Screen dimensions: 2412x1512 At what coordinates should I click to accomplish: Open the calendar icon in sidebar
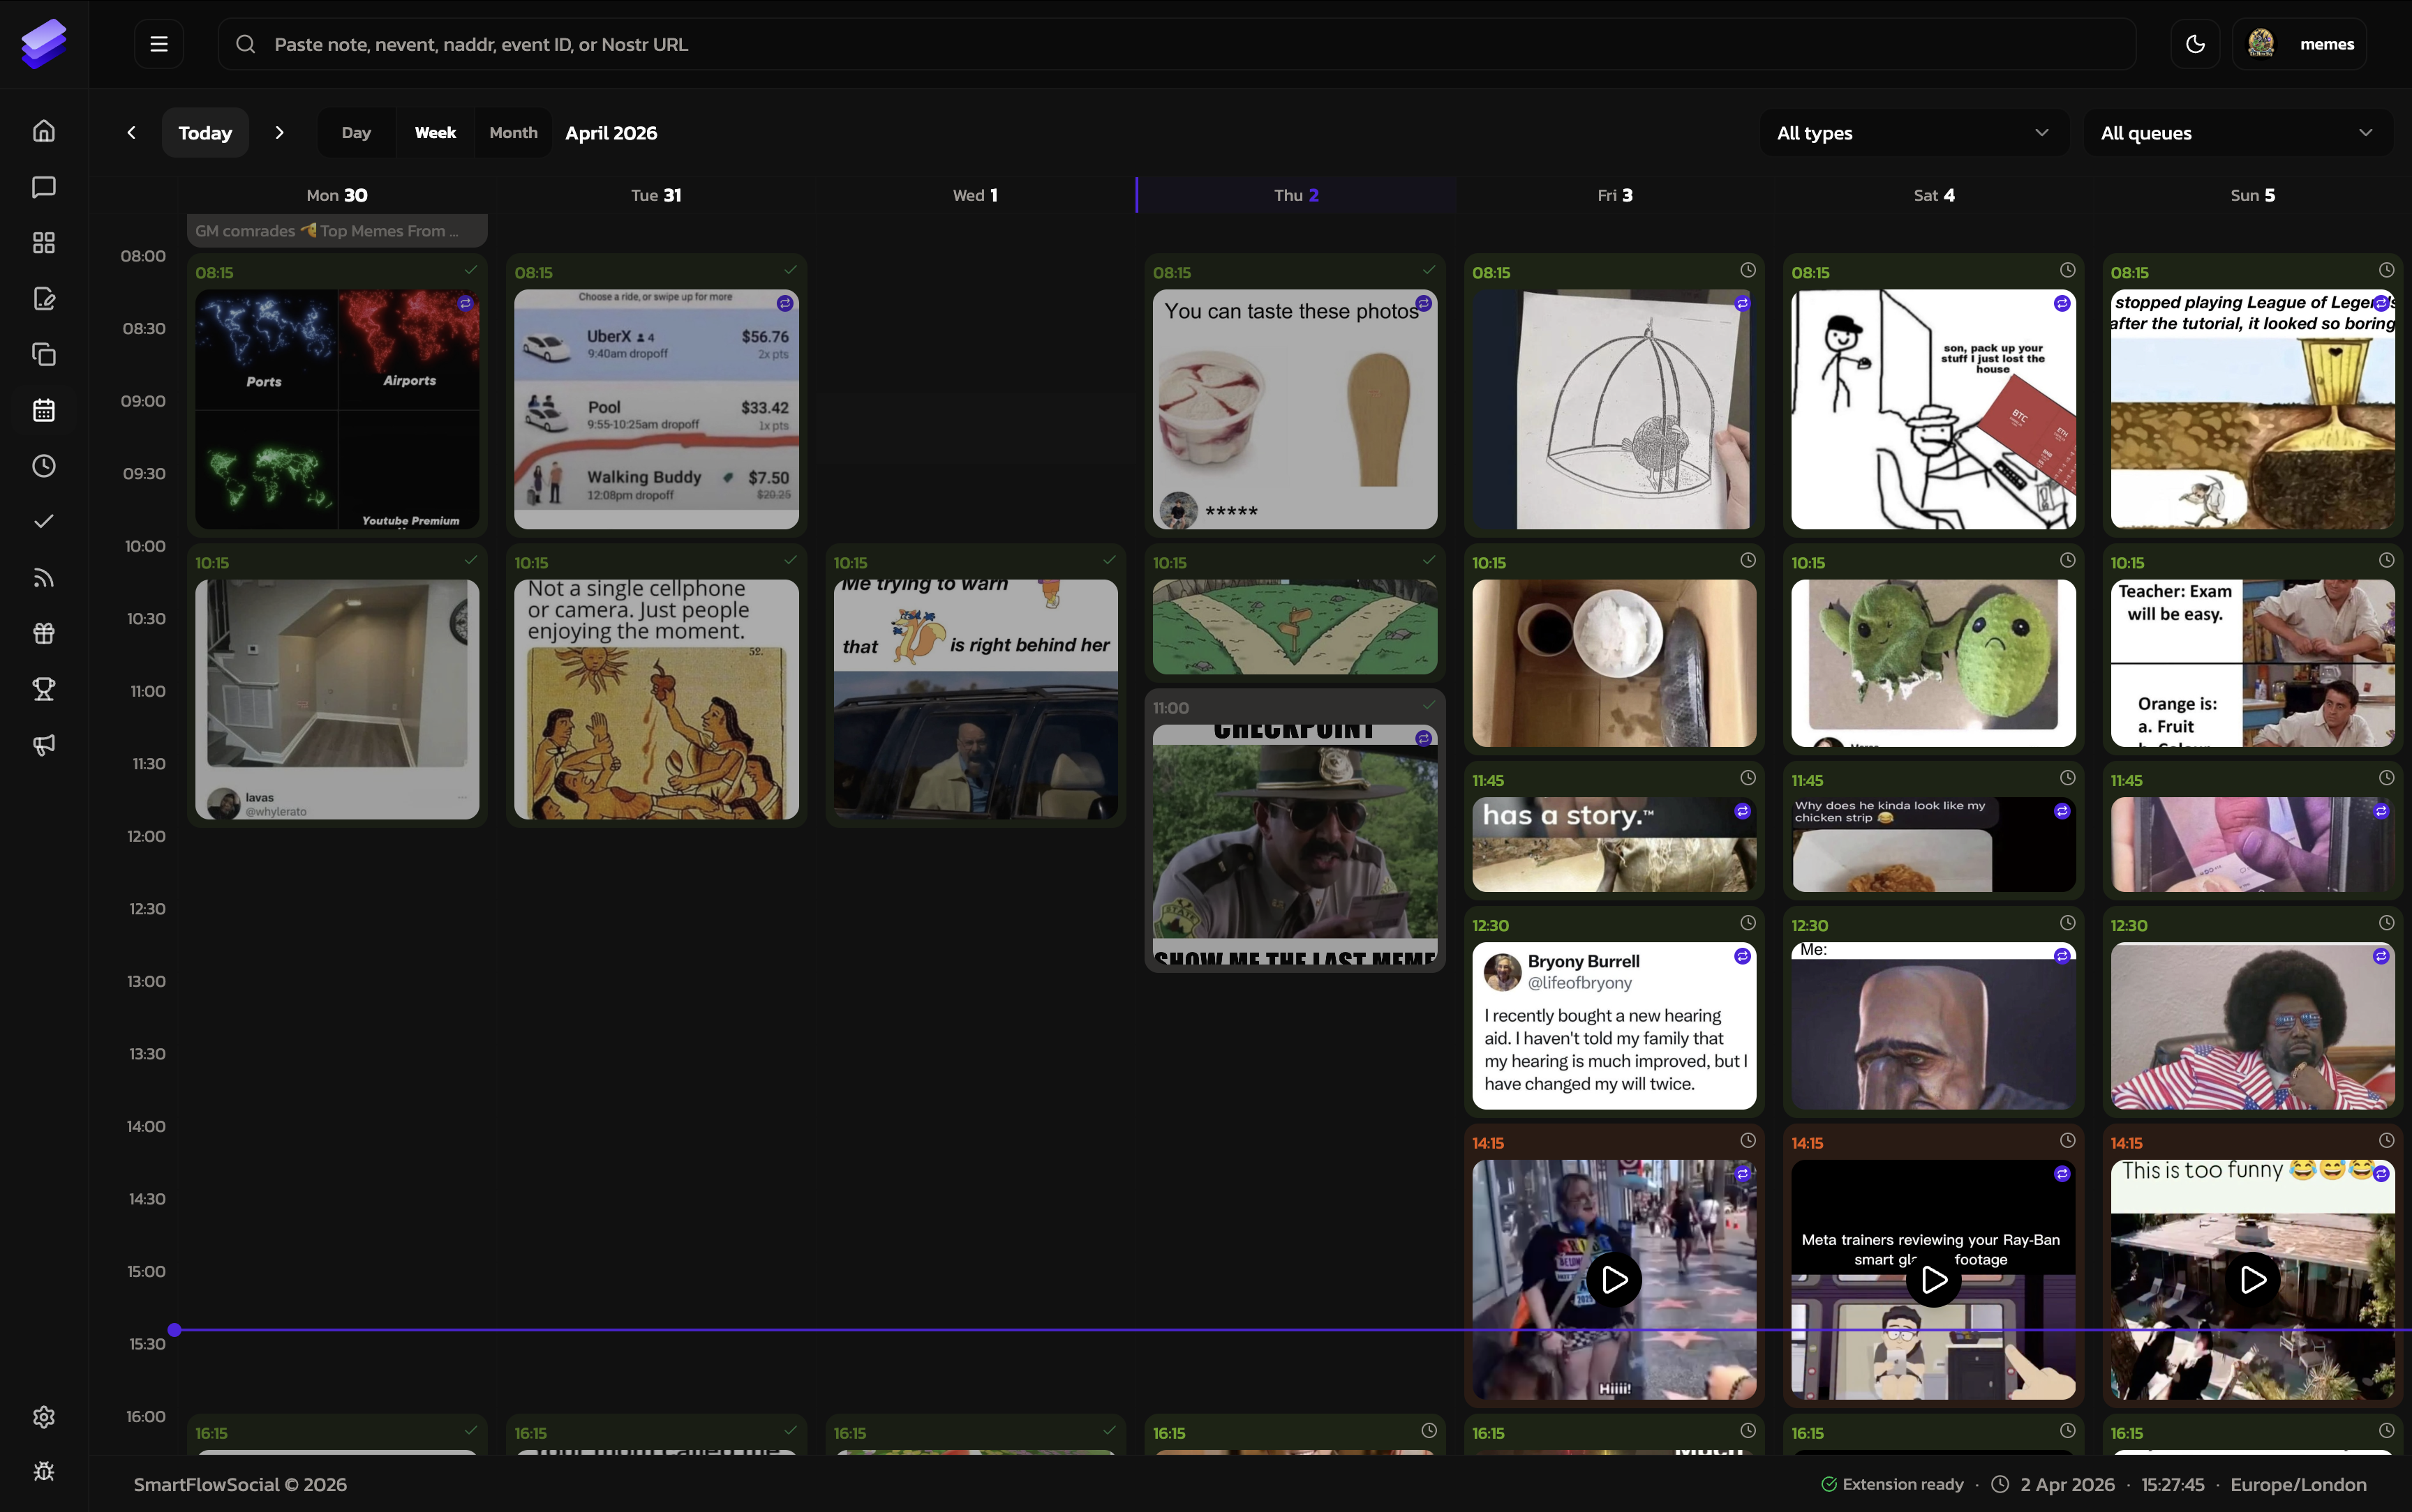pyautogui.click(x=44, y=410)
